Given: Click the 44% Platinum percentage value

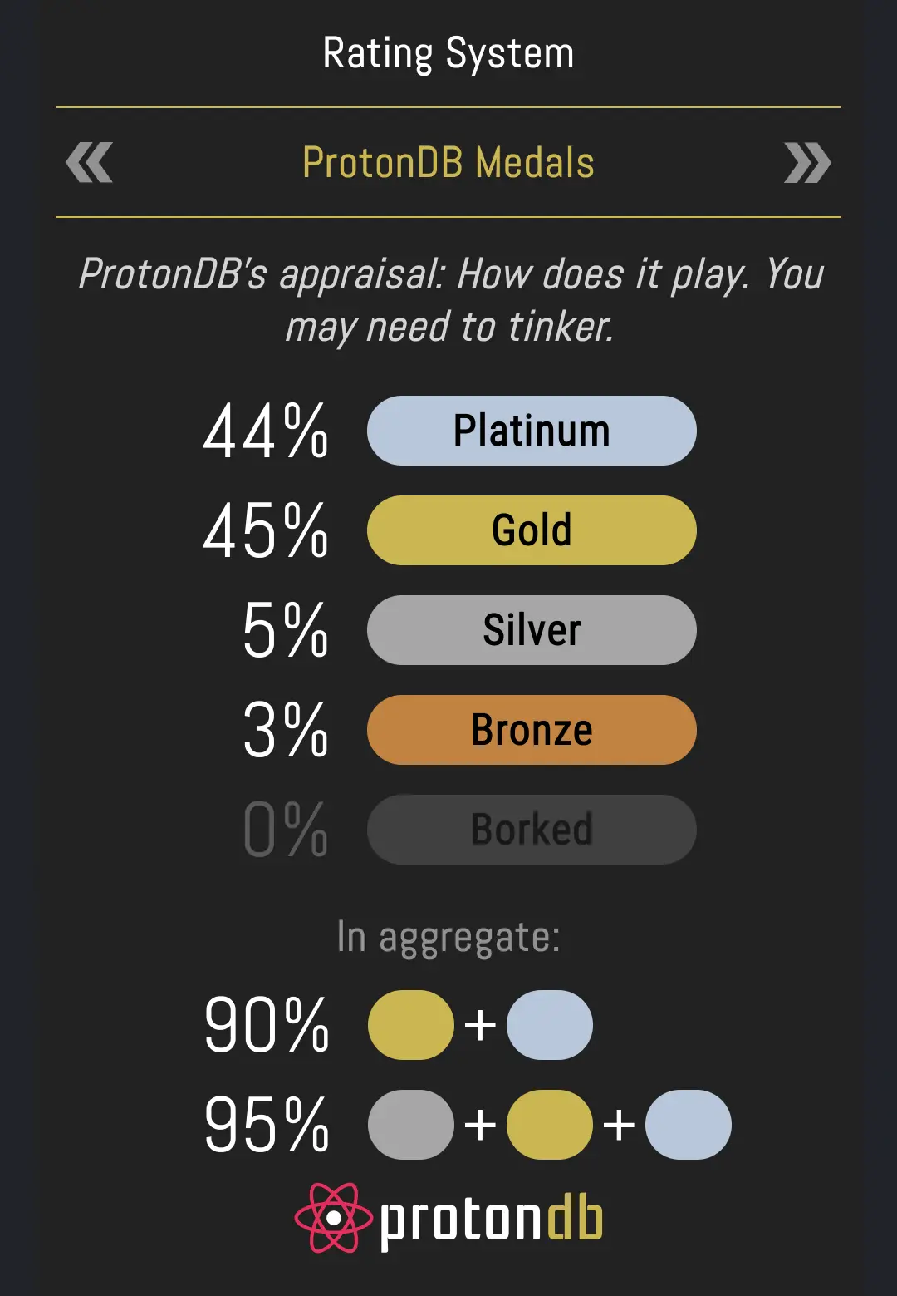Looking at the screenshot, I should pyautogui.click(x=266, y=431).
